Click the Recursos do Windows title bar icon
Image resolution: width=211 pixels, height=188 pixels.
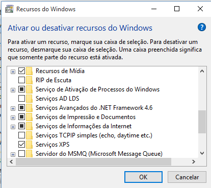pyautogui.click(x=9, y=9)
